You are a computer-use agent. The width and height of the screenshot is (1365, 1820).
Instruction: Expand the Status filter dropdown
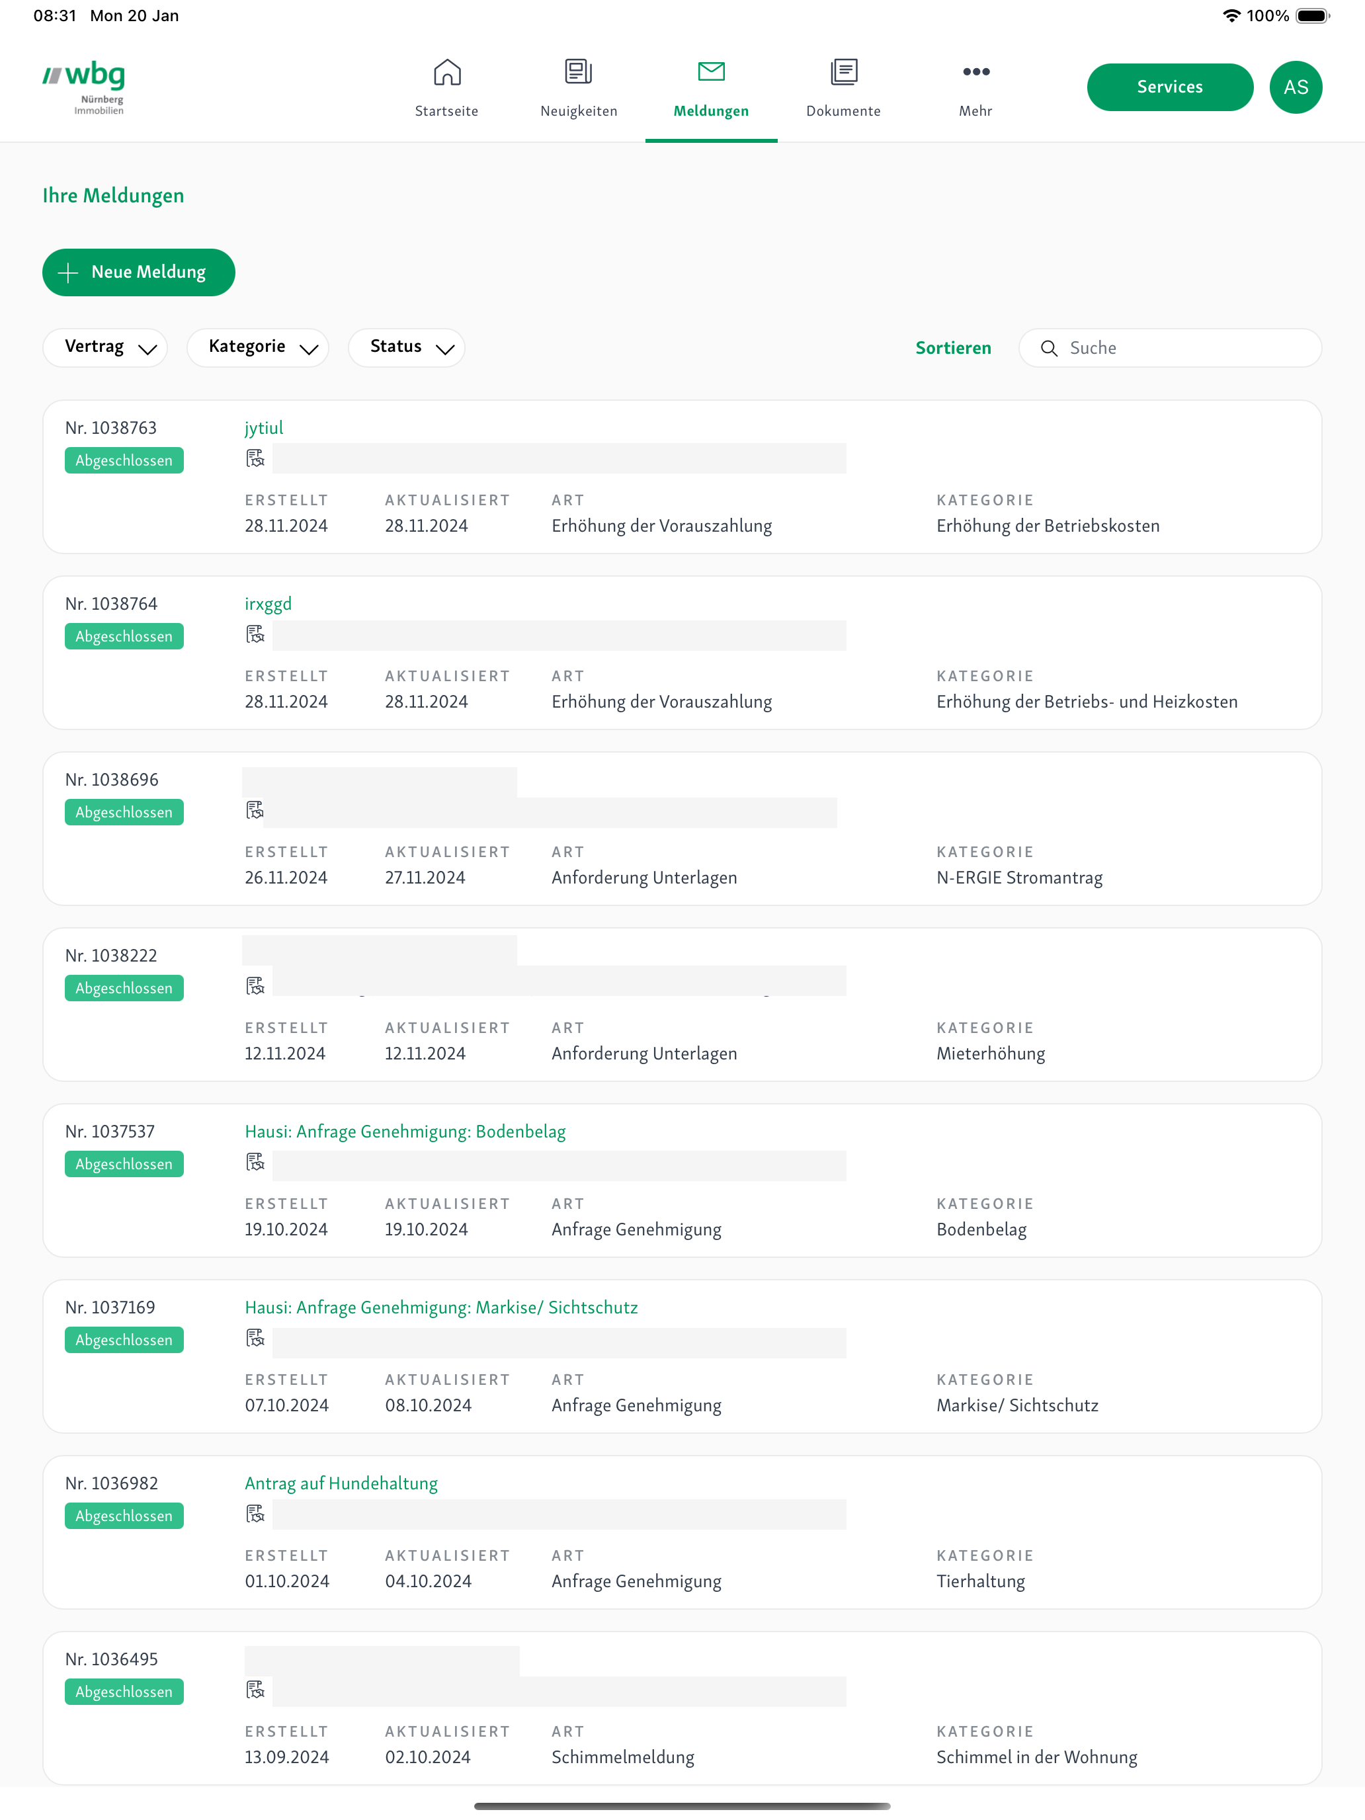(407, 347)
